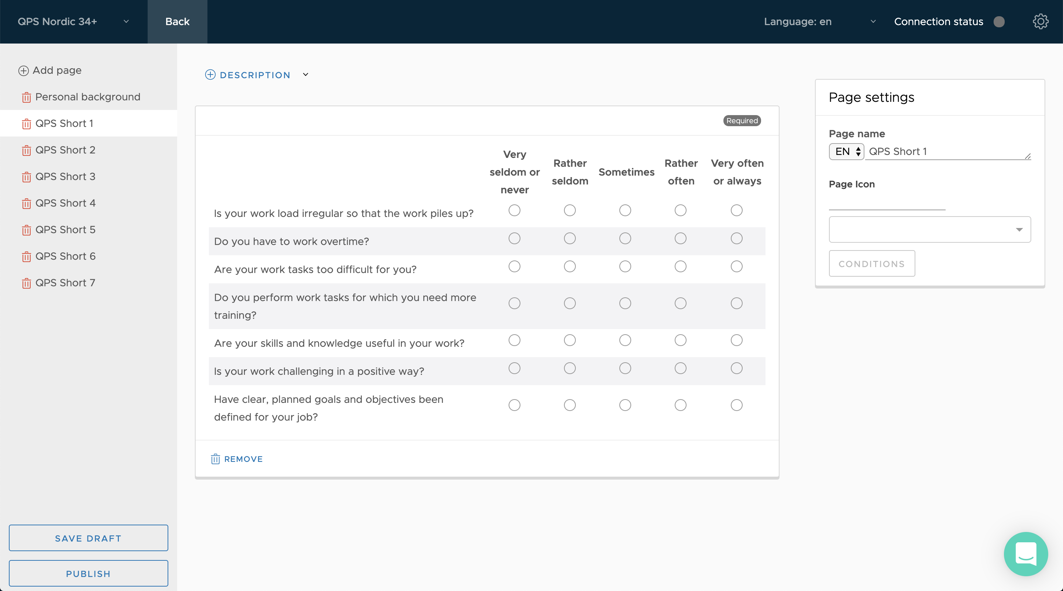Click DESCRIPTION add link
The height and width of the screenshot is (591, 1063).
click(x=255, y=75)
